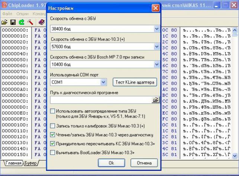The image size is (239, 176).
Task: Uncheck 'Чтение/запись ЭБУ Микас-10.3 через диагностику'
Action: pos(52,135)
